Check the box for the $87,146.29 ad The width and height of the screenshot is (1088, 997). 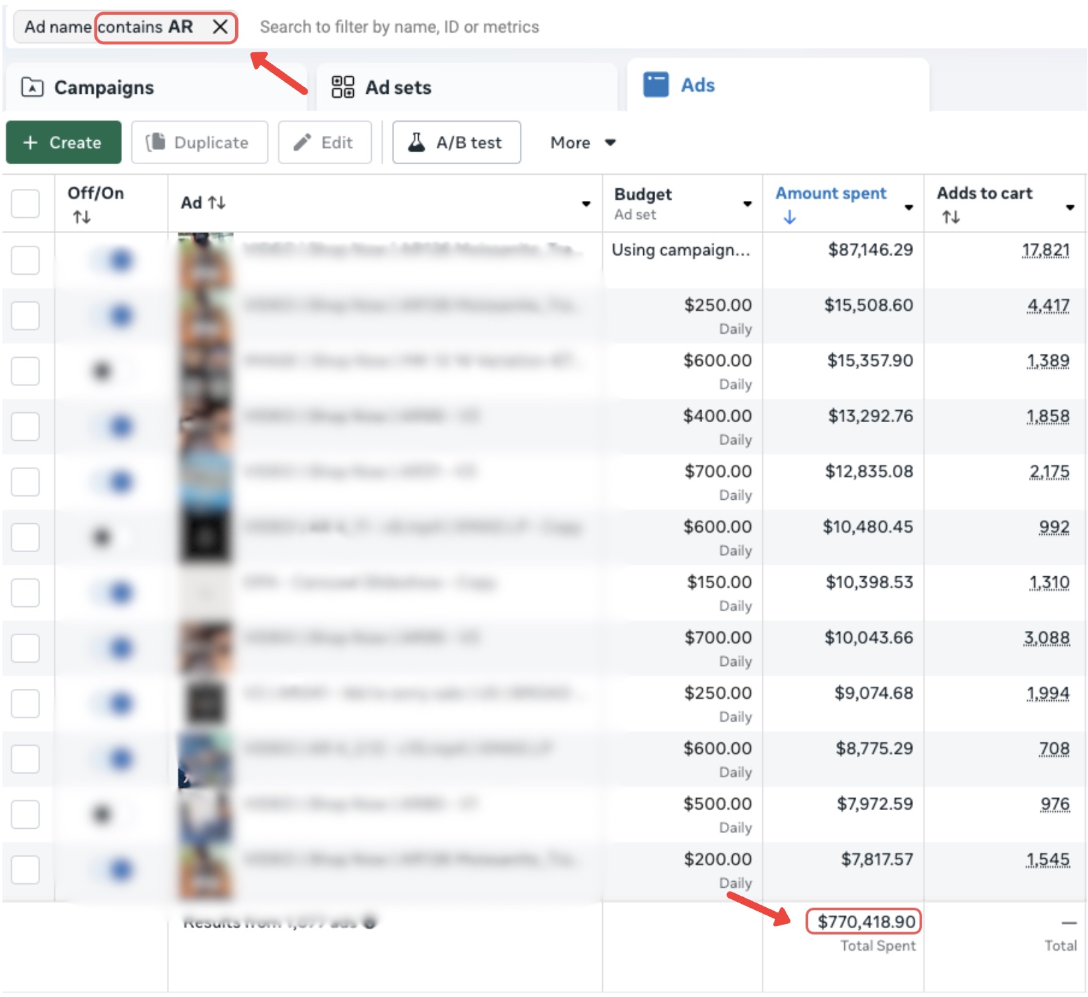(x=25, y=260)
